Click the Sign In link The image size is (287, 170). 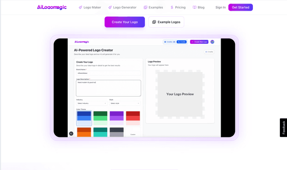[x=220, y=7]
